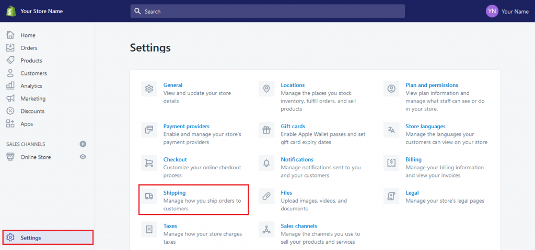This screenshot has height=250, width=535.
Task: Focus the Search input field
Action: [267, 11]
